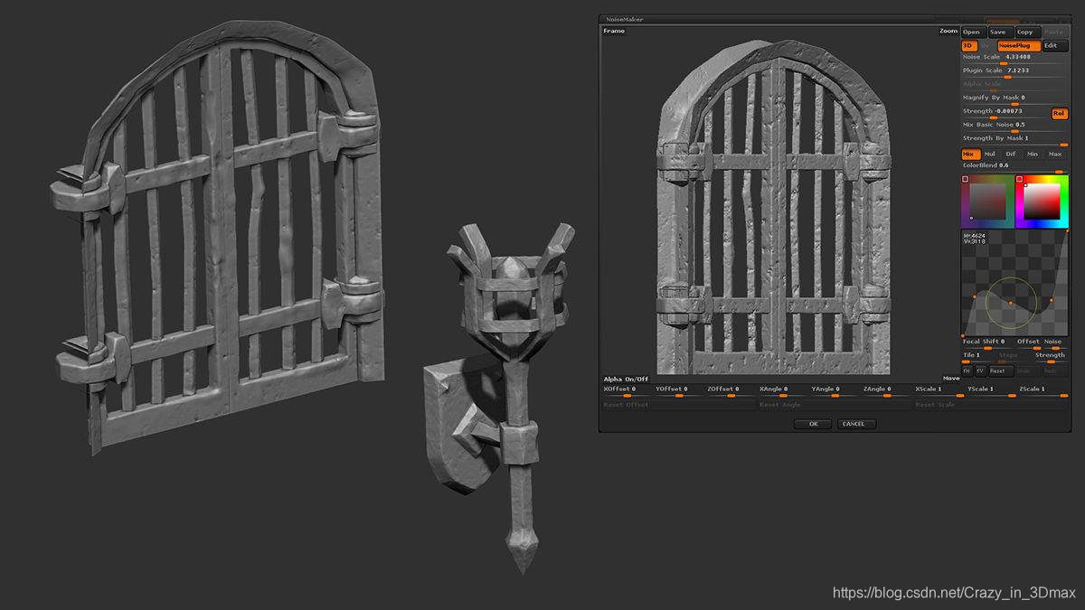Viewport: 1085px width, 610px height.
Task: Click the OK button
Action: click(813, 424)
